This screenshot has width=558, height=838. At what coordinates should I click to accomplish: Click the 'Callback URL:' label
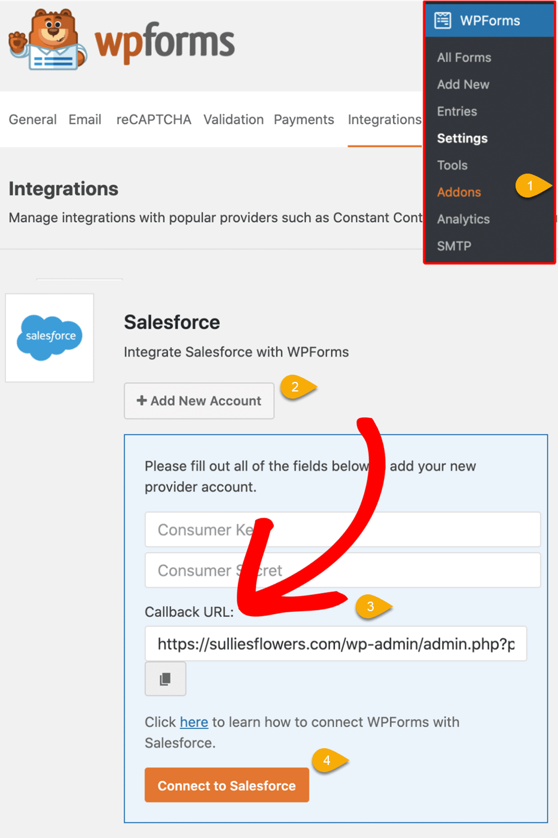[x=189, y=612]
